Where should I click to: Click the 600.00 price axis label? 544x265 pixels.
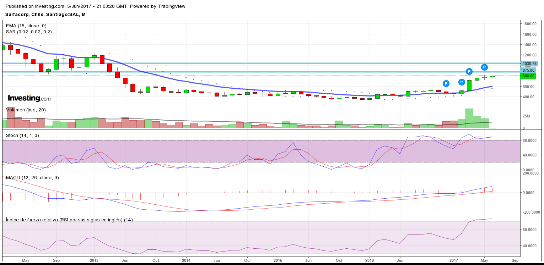528,87
